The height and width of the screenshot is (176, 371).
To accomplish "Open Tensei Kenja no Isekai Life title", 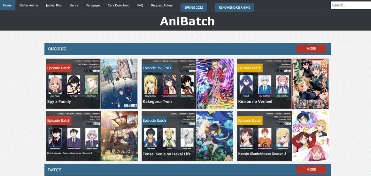I will tap(167, 154).
